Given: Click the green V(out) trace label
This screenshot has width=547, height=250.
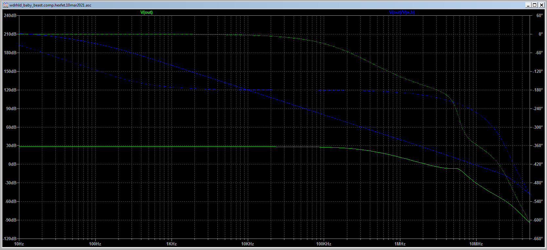Looking at the screenshot, I should click(146, 12).
